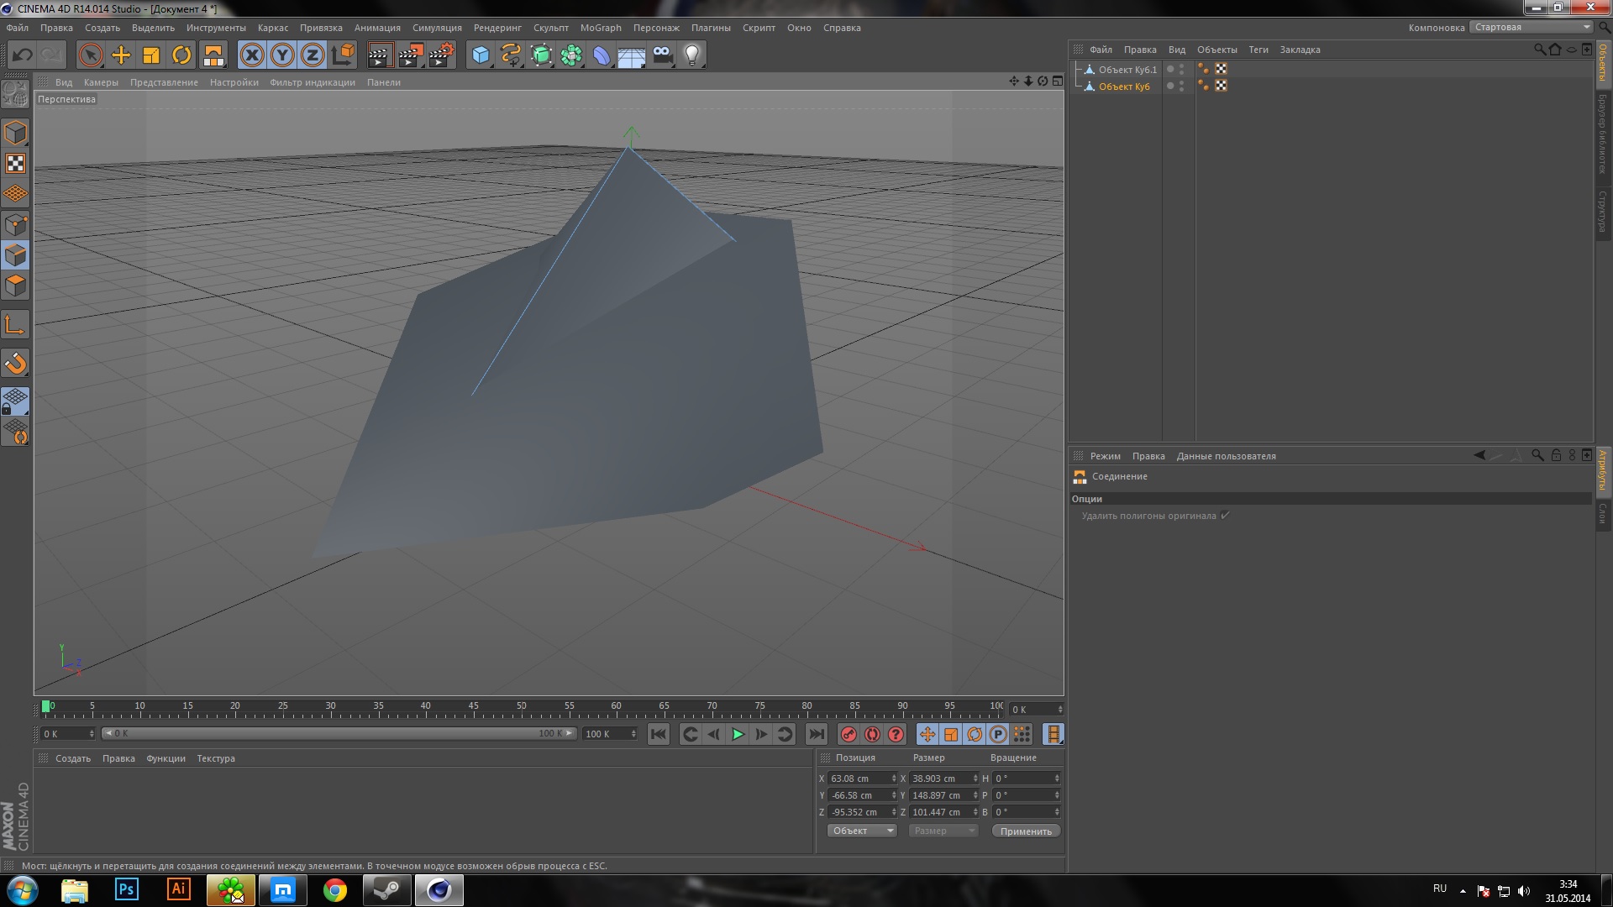Add a Cube primitive object
The image size is (1613, 907).
coord(480,55)
